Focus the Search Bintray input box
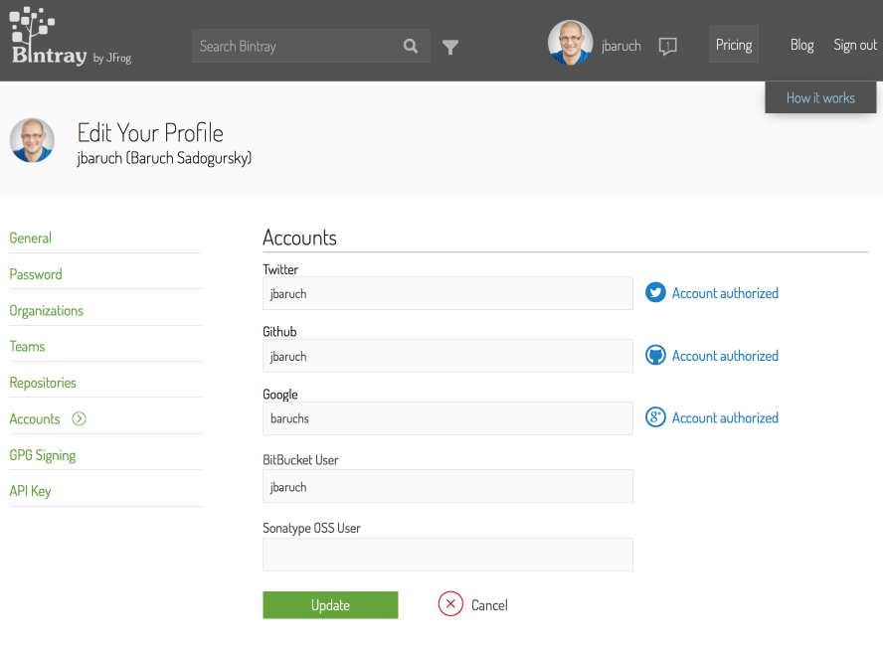The width and height of the screenshot is (883, 652). [295, 46]
